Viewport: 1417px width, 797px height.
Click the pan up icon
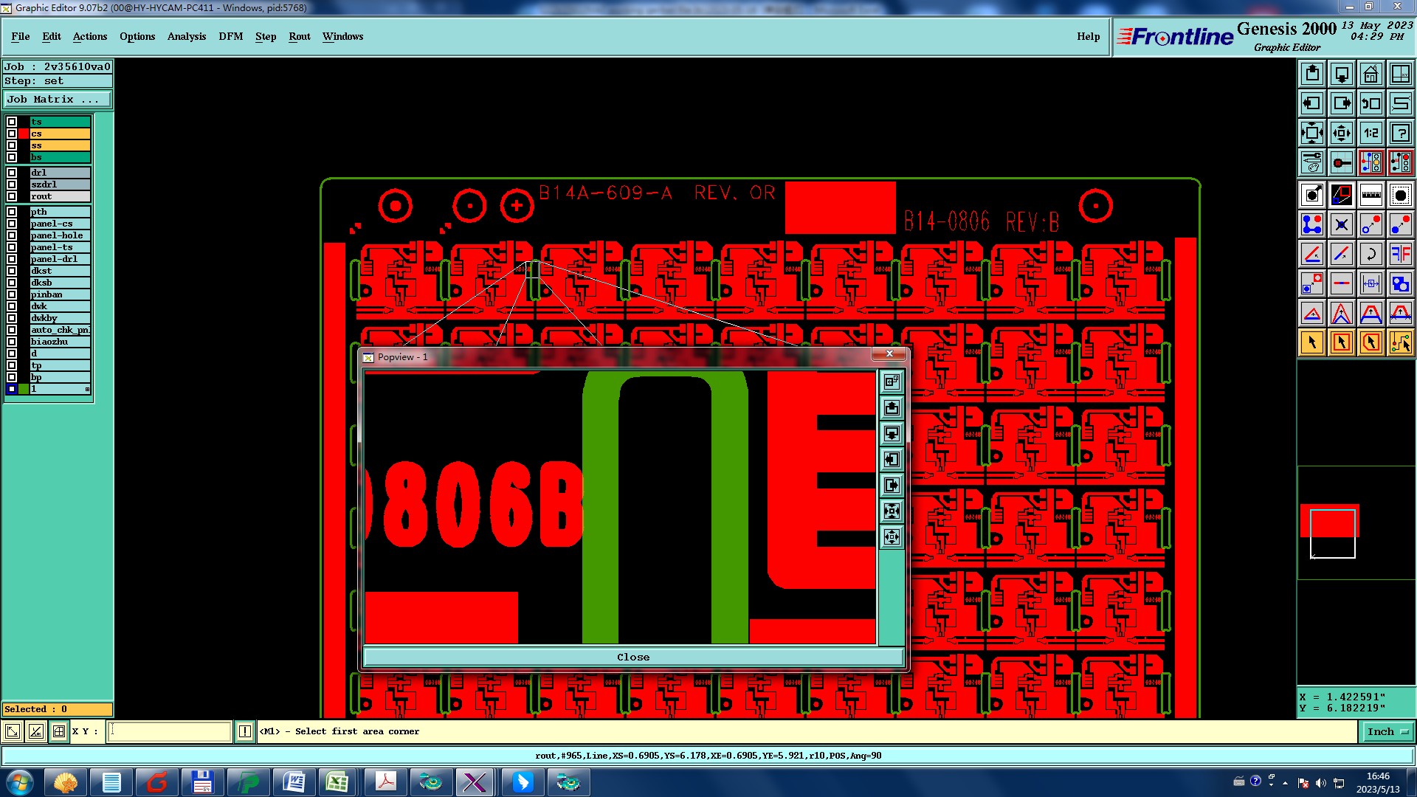[x=1312, y=74]
